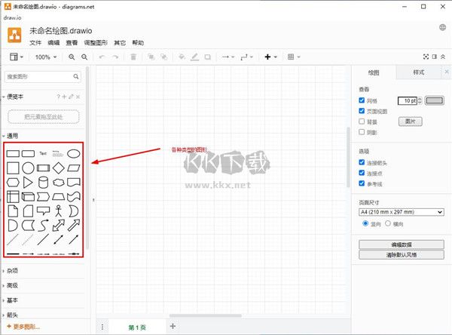
Task: Click the zoom in magnifier icon
Action: 72,57
